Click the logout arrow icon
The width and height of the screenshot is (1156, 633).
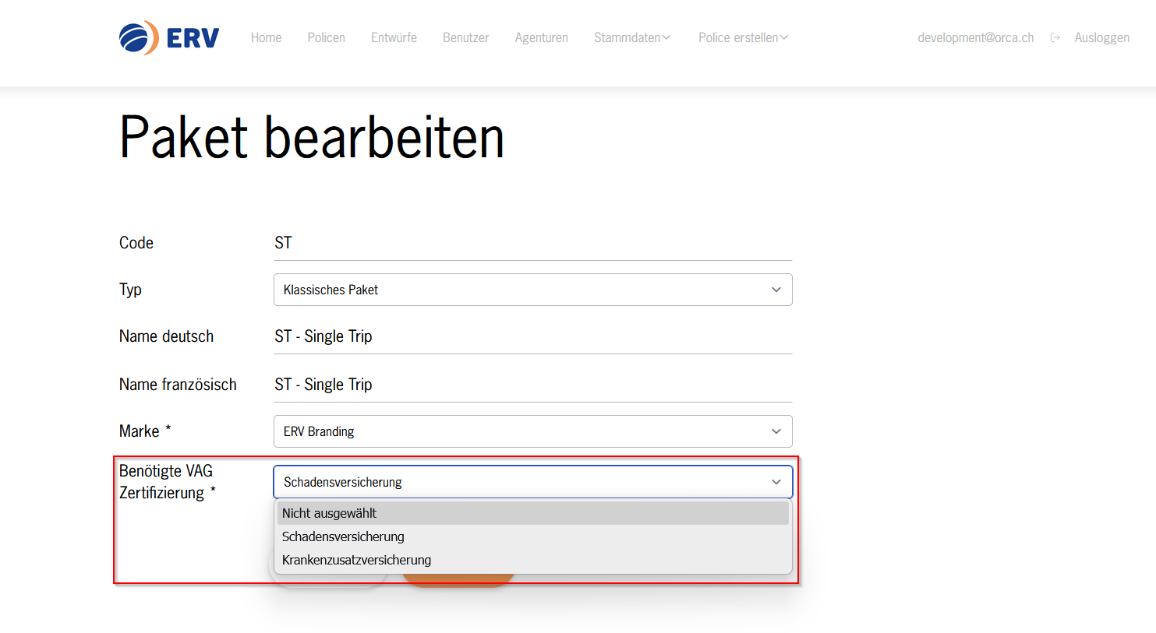[1055, 37]
